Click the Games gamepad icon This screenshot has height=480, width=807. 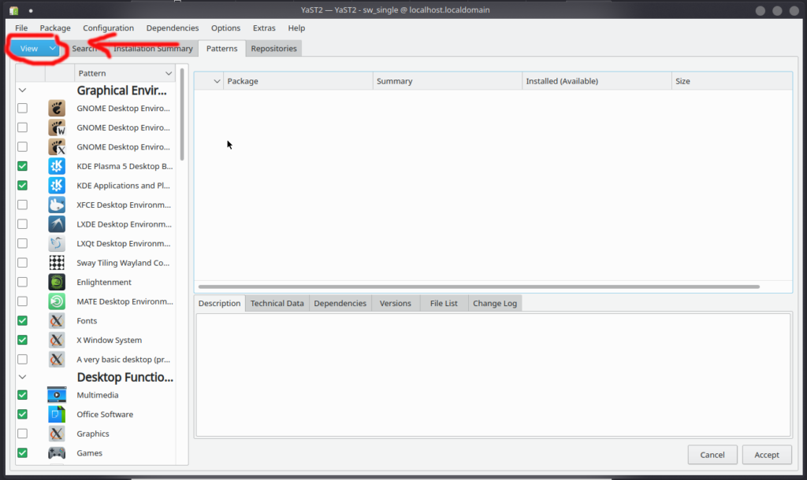(x=57, y=452)
